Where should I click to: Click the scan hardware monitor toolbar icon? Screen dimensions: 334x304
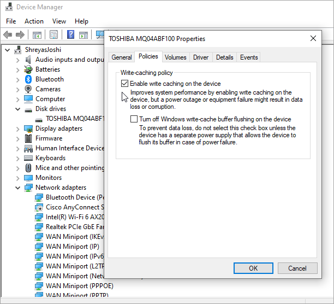pyautogui.click(x=100, y=34)
